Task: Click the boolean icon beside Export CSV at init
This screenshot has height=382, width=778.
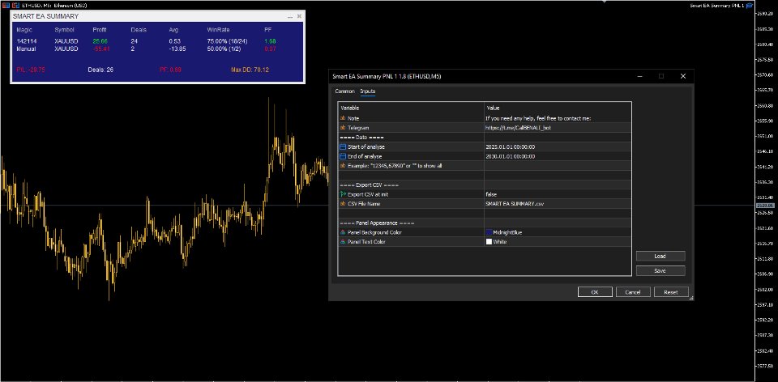Action: pos(342,194)
